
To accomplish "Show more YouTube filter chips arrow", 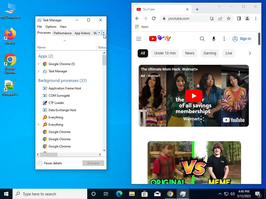I will click(x=250, y=53).
